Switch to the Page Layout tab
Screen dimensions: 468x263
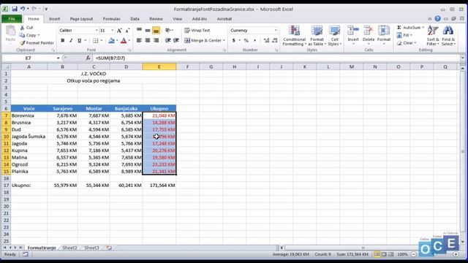click(81, 19)
